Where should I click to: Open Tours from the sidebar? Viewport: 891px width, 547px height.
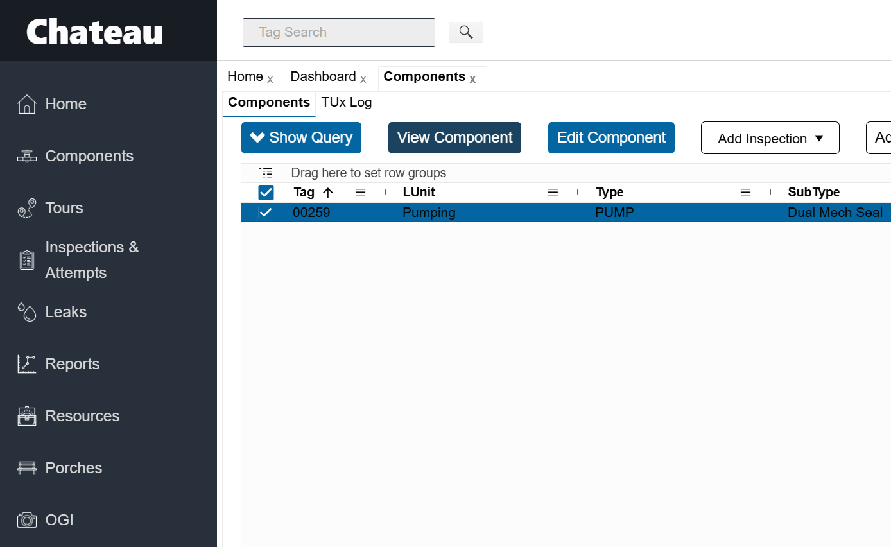point(64,208)
